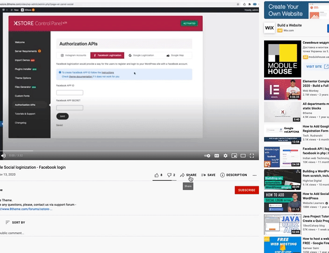Click the Wix logo icon
This screenshot has height=253, width=329.
click(269, 28)
